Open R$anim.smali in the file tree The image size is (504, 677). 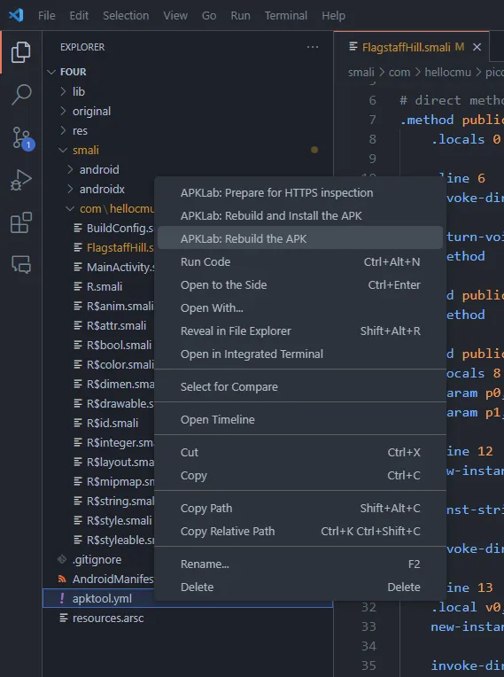click(120, 306)
